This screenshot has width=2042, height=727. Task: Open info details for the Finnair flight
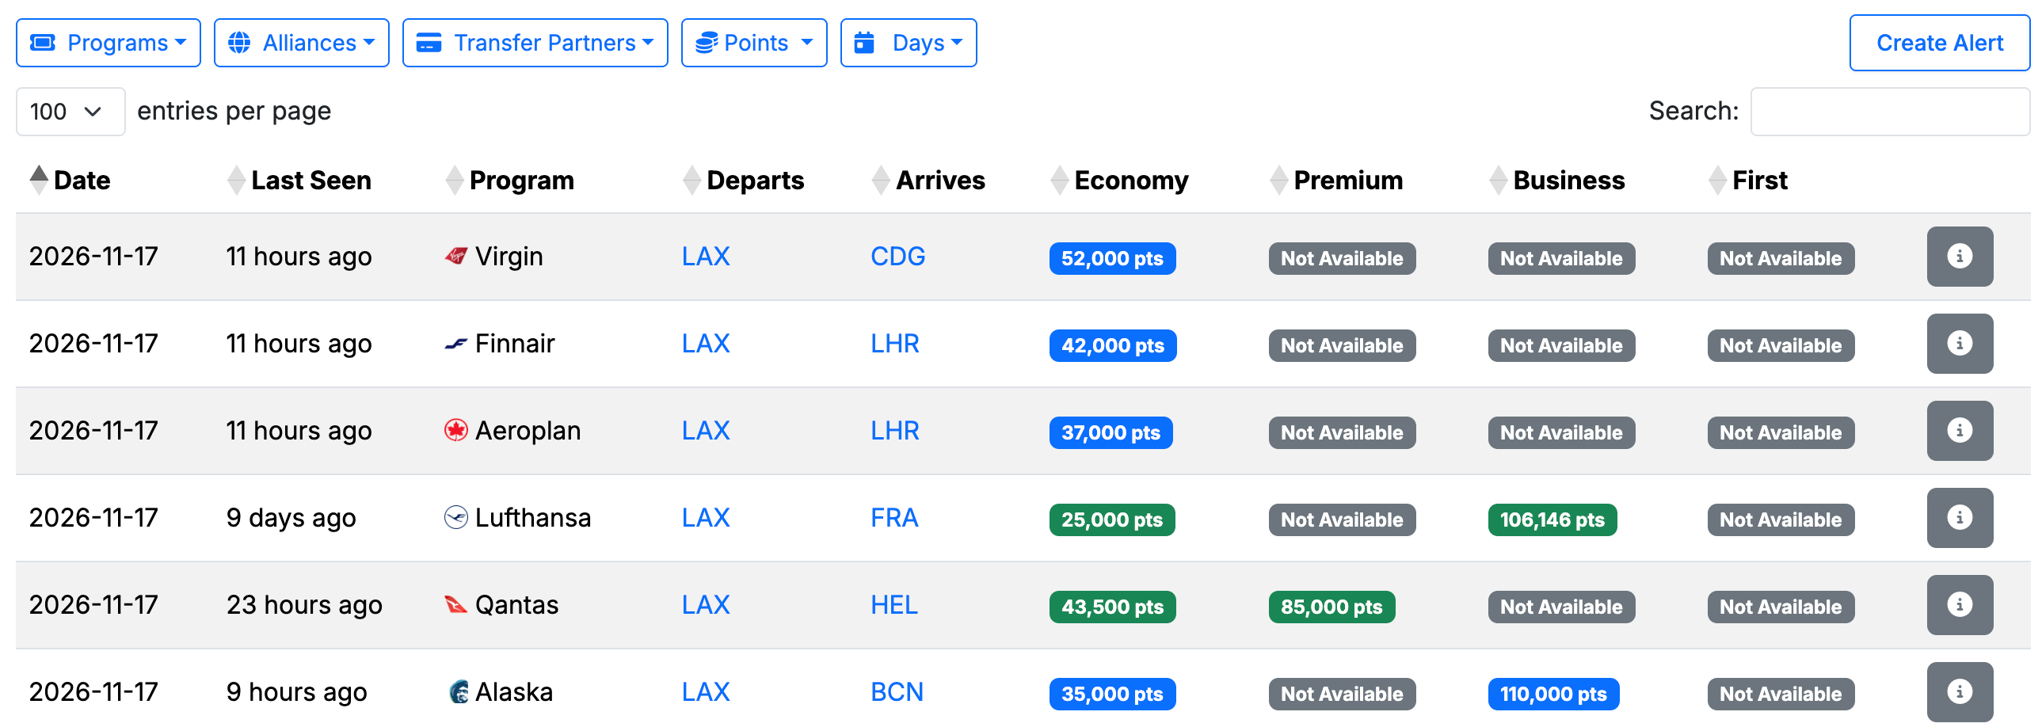click(1958, 343)
